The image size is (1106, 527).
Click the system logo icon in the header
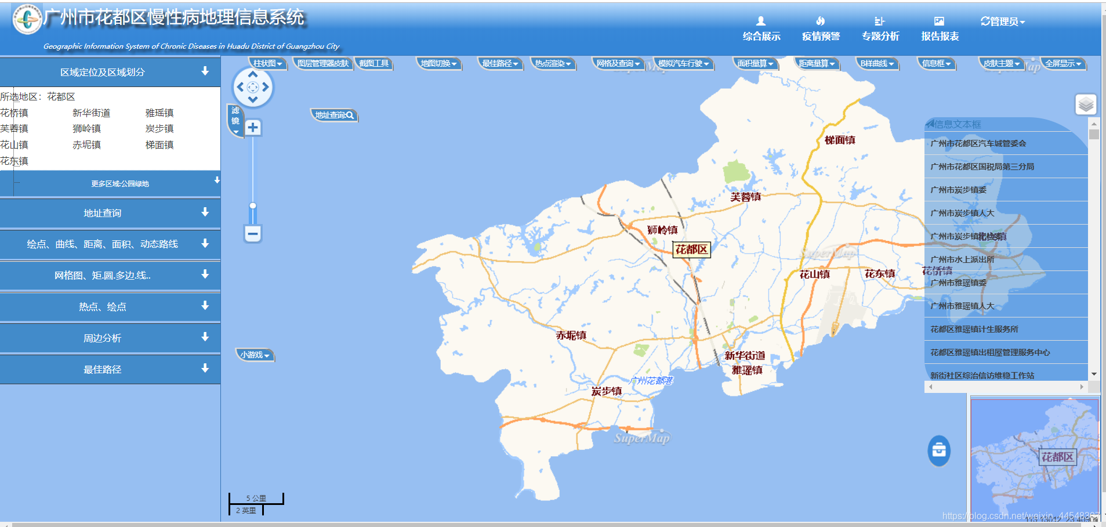point(27,19)
